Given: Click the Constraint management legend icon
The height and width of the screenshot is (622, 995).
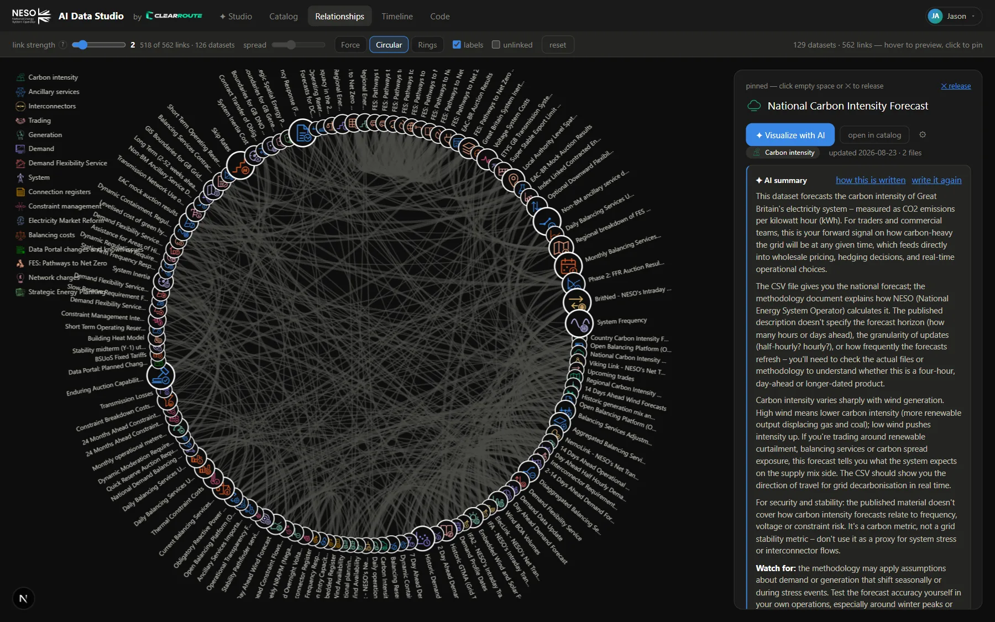Looking at the screenshot, I should point(20,206).
